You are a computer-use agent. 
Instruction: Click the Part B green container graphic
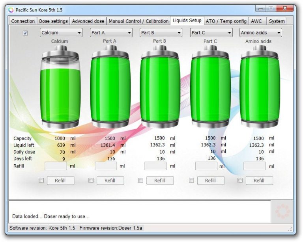pyautogui.click(x=160, y=87)
